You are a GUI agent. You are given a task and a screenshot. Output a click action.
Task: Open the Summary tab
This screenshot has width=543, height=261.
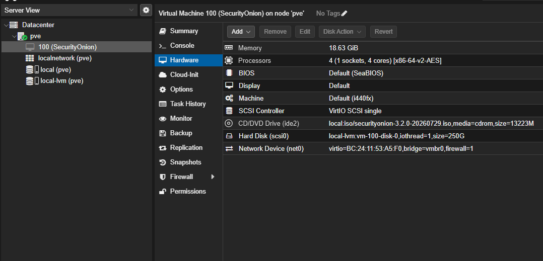pos(189,31)
